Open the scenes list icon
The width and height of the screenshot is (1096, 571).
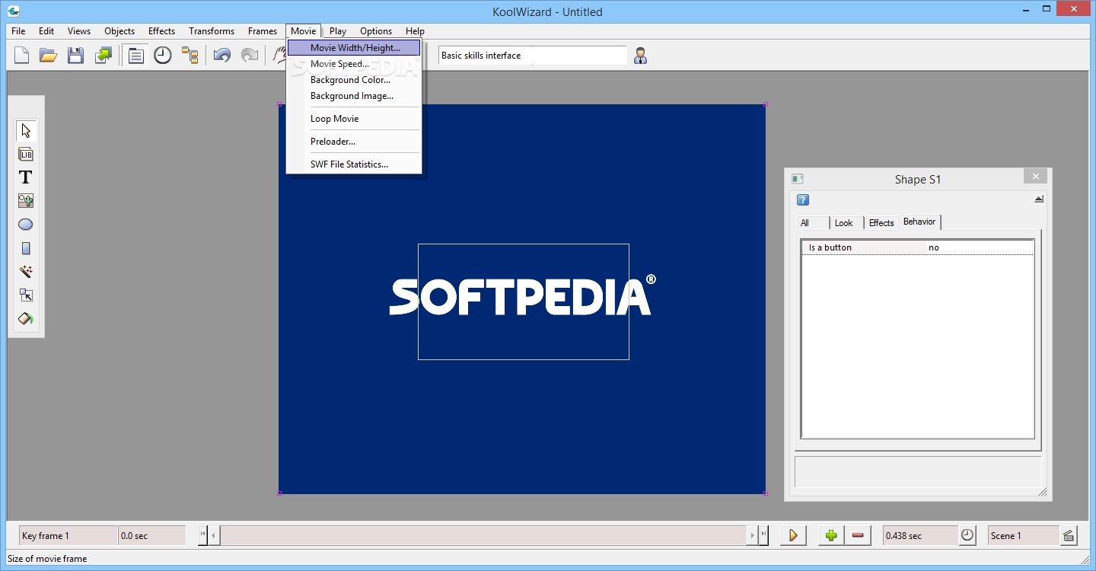tap(1069, 535)
